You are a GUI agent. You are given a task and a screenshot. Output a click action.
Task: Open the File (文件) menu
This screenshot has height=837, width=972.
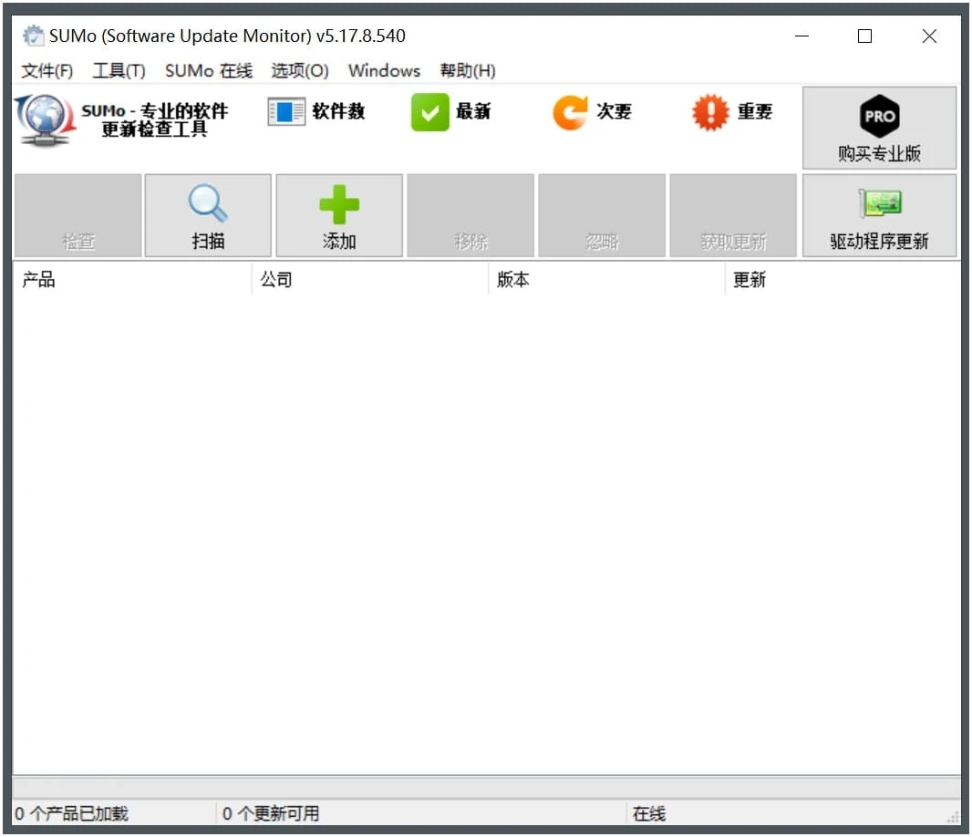pyautogui.click(x=47, y=71)
